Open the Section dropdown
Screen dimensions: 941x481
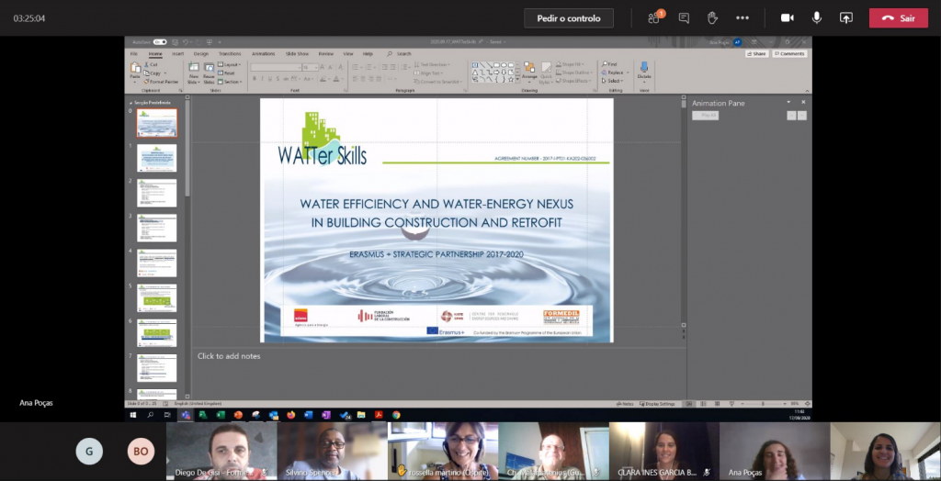[x=230, y=82]
